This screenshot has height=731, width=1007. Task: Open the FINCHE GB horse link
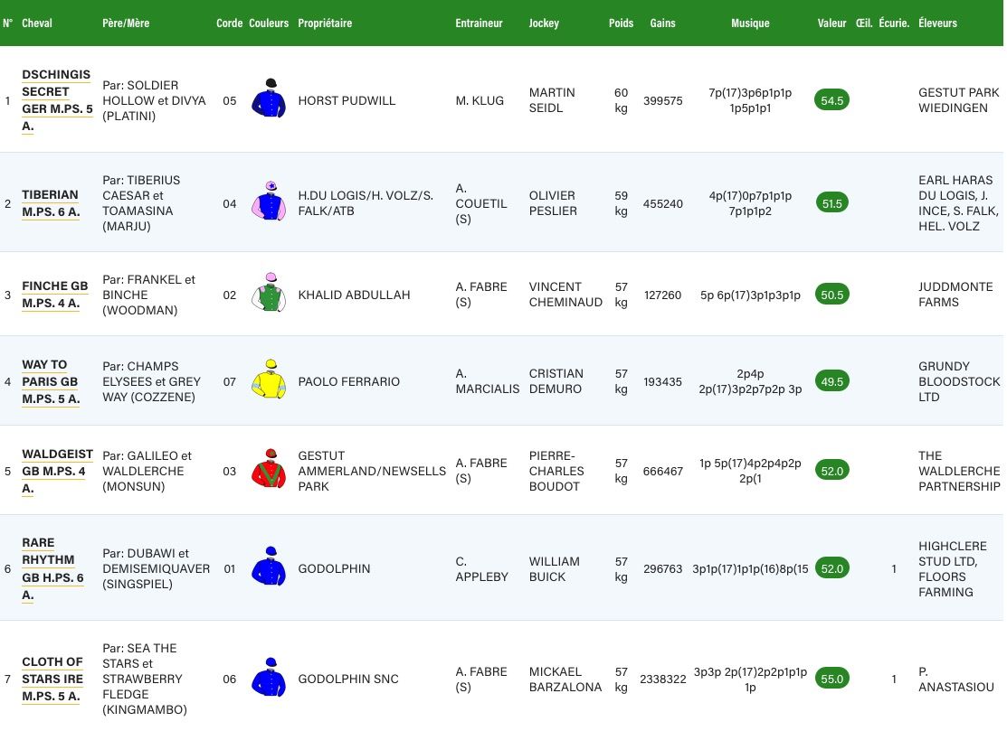click(55, 295)
